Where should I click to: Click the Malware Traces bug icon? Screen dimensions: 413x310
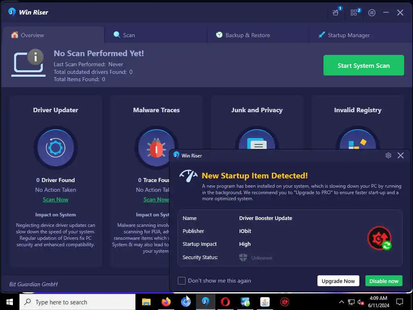156,149
